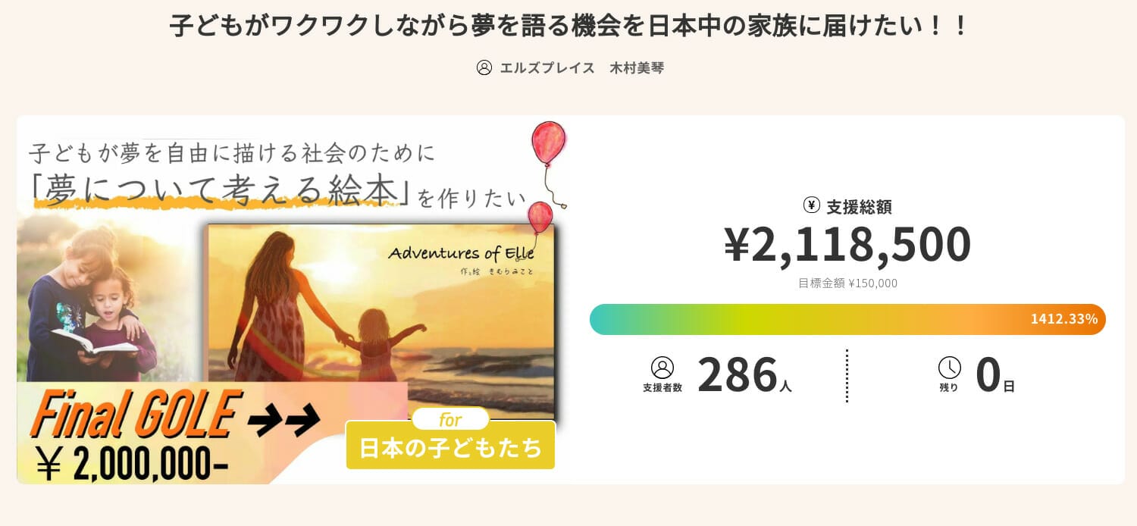Click the ¥2,118,500 total amount
Viewport: 1137px width, 526px height.
click(x=847, y=244)
